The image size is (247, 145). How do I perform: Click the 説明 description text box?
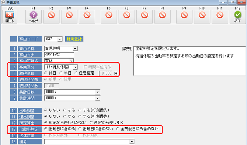189,61
